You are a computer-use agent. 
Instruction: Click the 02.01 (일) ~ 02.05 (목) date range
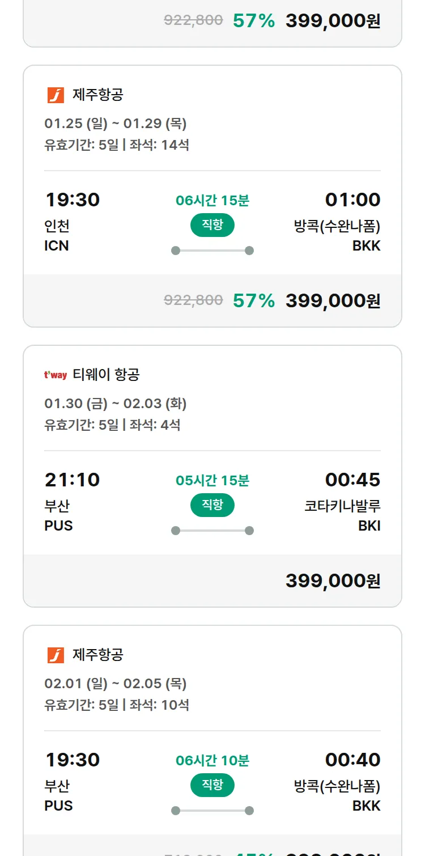[x=116, y=684]
